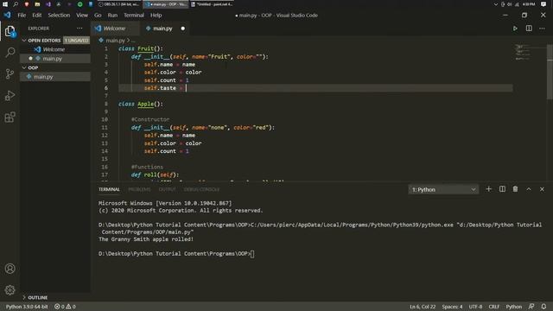Select the Output panel tab
The width and height of the screenshot is (553, 311).
click(167, 189)
